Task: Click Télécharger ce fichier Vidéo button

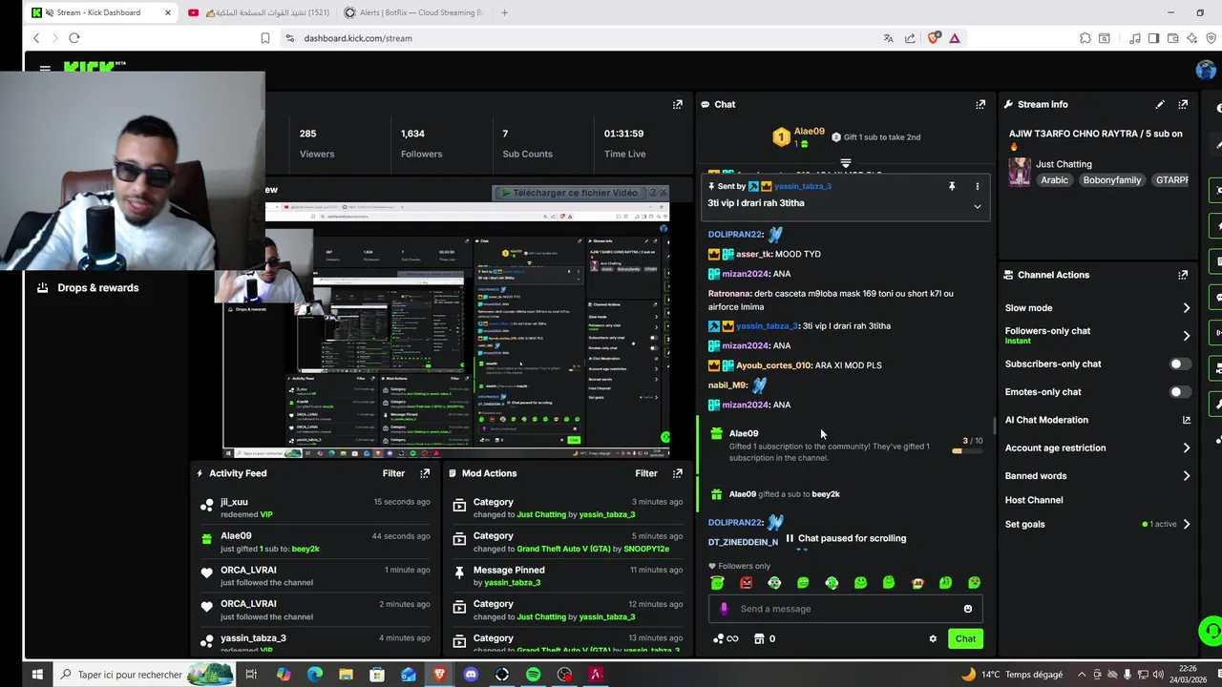Action: click(x=569, y=193)
